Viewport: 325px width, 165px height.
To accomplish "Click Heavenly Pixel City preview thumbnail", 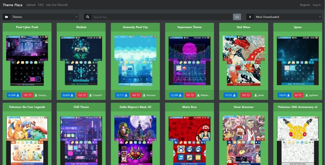I will pyautogui.click(x=135, y=61).
